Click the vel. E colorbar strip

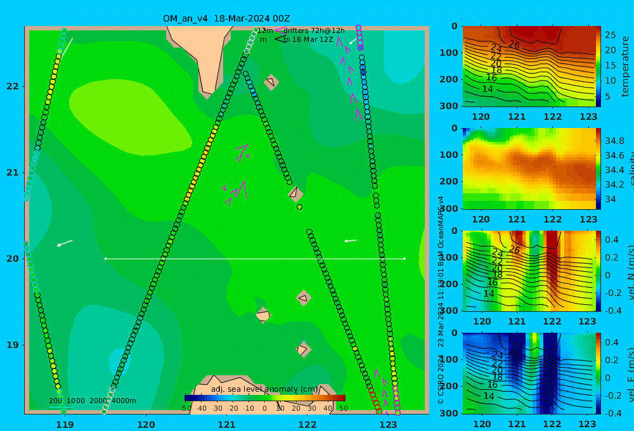598,373
